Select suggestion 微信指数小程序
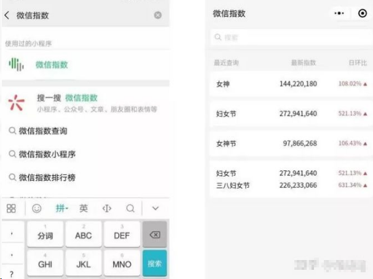Viewport: 373px width, 279px height. point(47,154)
